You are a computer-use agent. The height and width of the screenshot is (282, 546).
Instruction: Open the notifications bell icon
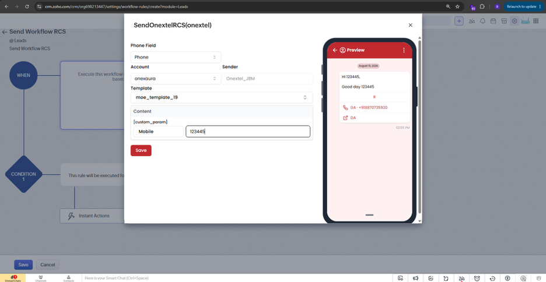click(x=482, y=21)
